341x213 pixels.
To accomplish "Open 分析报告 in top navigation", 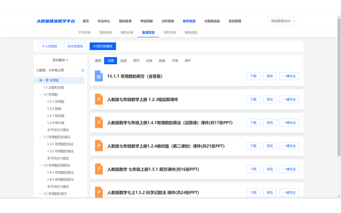I will pyautogui.click(x=168, y=21).
